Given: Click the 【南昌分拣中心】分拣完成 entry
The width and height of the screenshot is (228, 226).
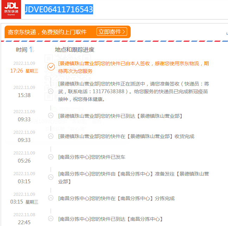Looking at the screenshot, I should point(116,198).
